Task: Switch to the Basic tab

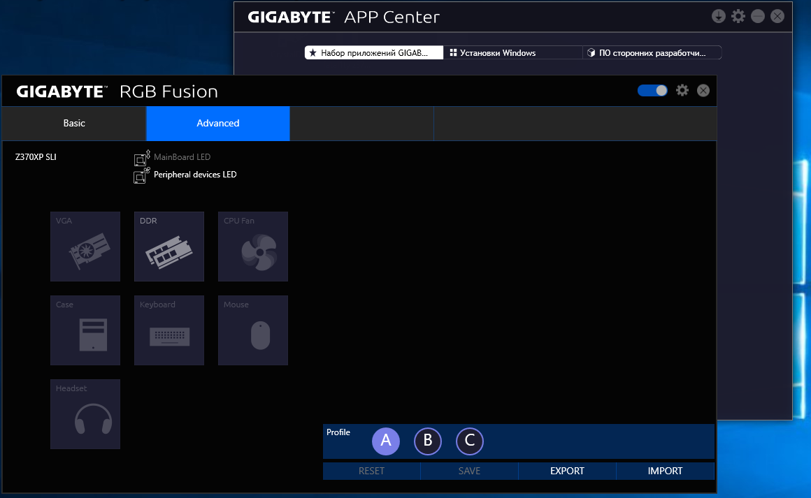Action: pos(74,124)
